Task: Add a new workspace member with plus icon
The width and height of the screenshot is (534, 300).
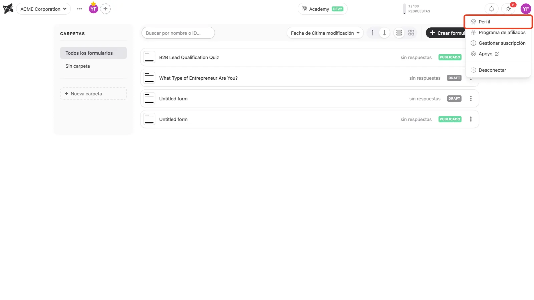Action: pyautogui.click(x=105, y=9)
